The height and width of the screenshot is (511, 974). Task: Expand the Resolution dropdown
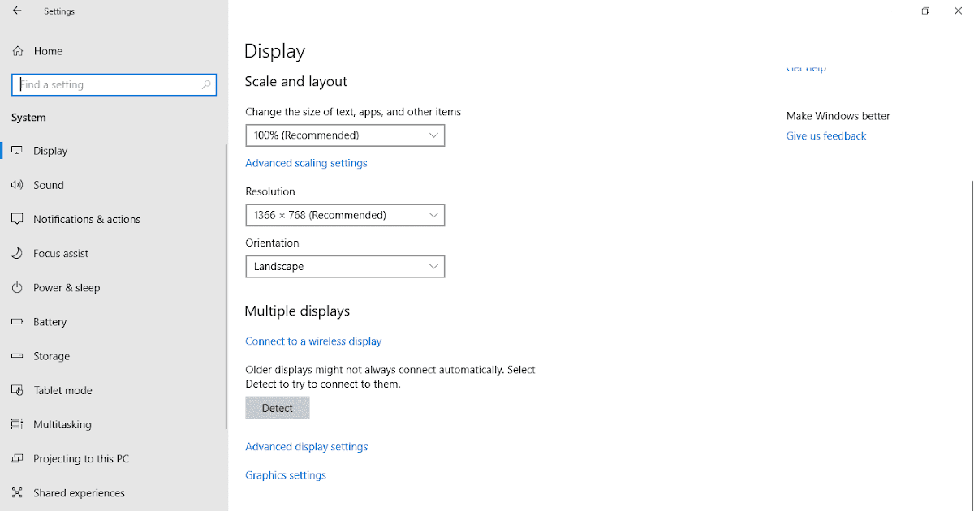344,215
